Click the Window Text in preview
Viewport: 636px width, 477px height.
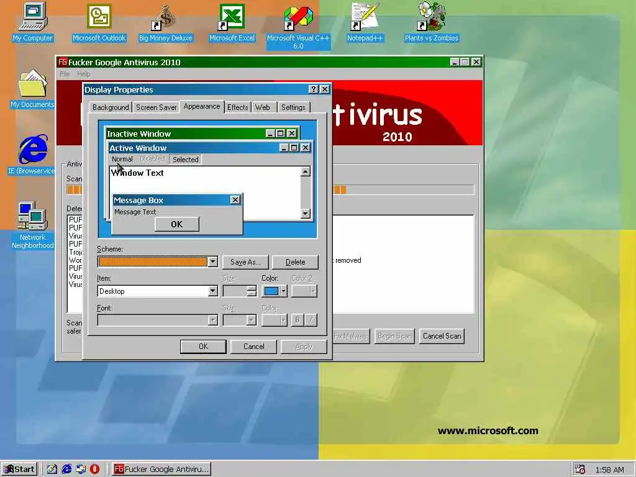tap(137, 173)
